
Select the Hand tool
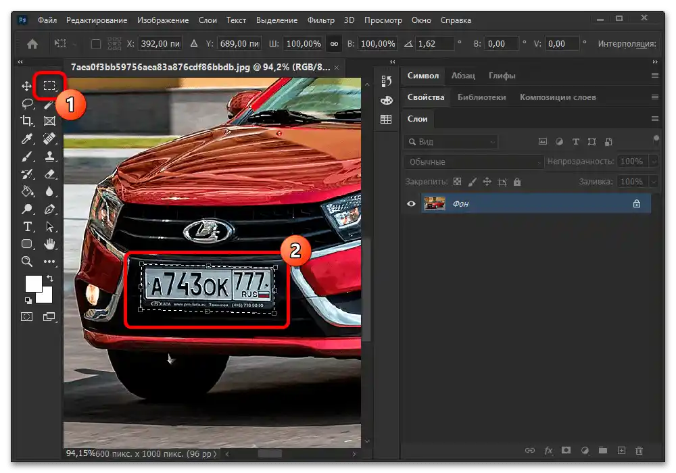click(49, 244)
